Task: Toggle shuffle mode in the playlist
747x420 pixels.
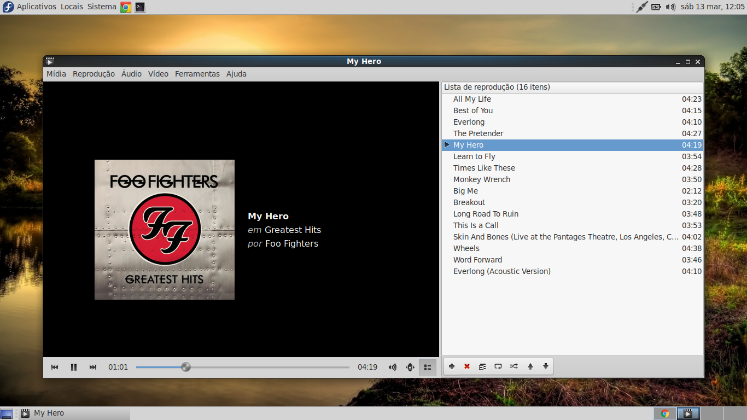Action: point(514,366)
